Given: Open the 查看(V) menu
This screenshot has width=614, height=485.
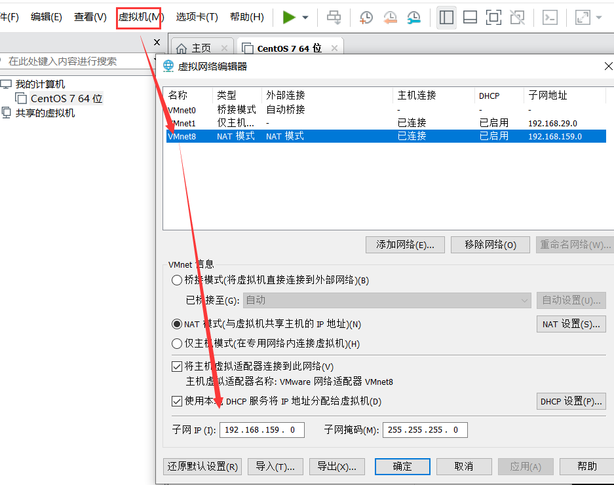Looking at the screenshot, I should point(90,17).
